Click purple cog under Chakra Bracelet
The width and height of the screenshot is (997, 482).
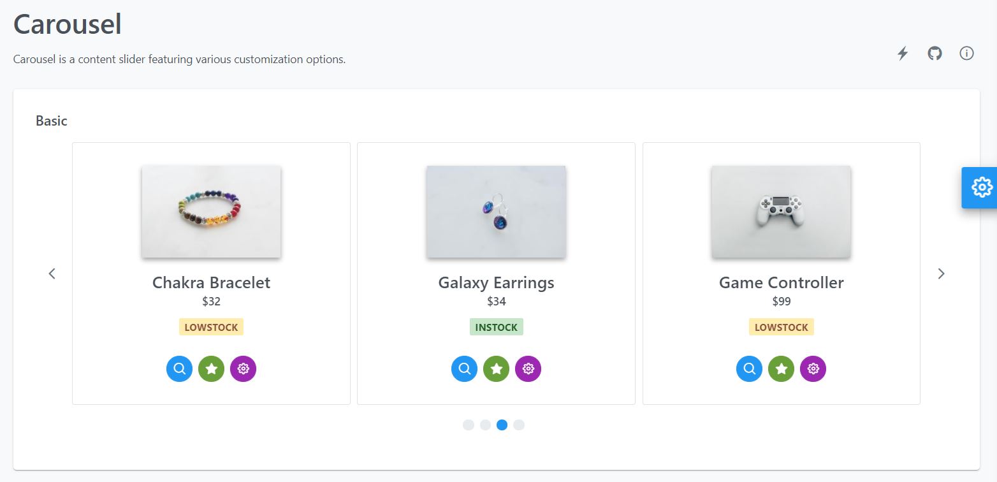click(x=243, y=369)
